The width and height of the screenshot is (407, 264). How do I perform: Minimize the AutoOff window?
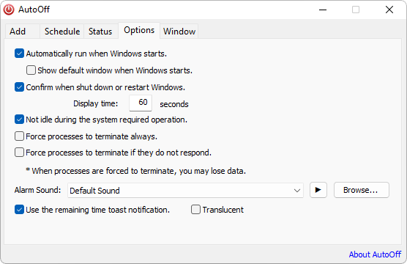click(x=323, y=10)
